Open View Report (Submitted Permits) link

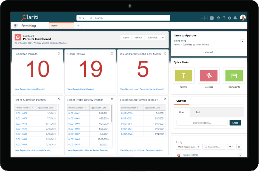[30, 89]
